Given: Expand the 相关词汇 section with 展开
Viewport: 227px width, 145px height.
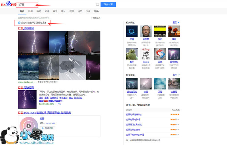Looking at the screenshot, I should click(176, 22).
